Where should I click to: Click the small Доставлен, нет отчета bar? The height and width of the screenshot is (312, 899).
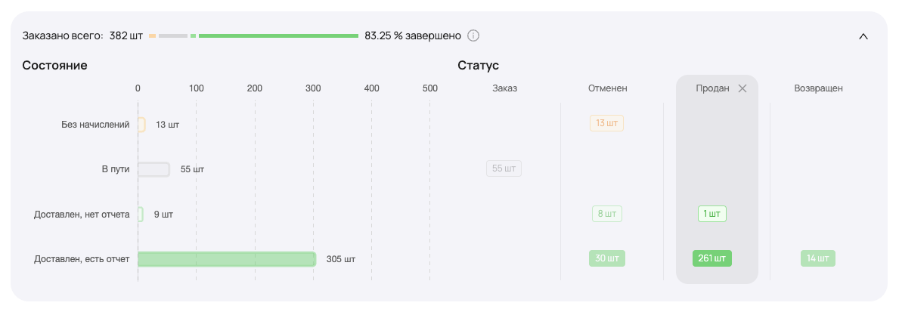pos(140,215)
